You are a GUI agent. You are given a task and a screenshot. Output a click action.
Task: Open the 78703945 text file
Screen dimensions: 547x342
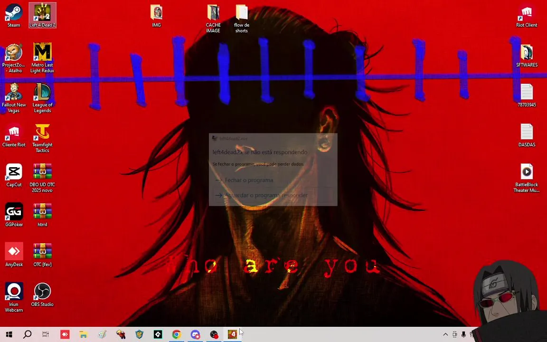click(x=527, y=95)
